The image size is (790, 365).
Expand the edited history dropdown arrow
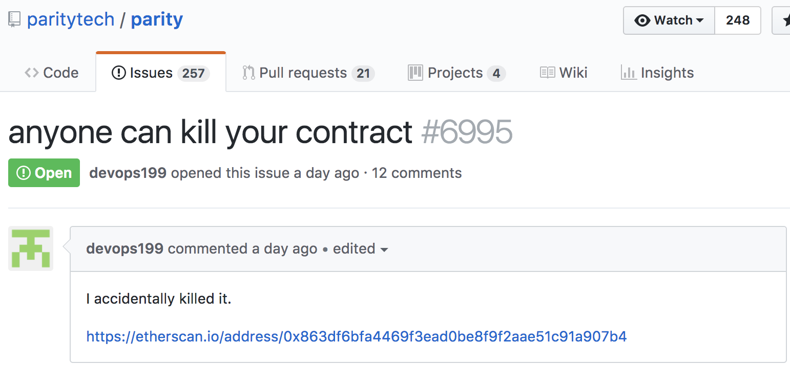pos(384,250)
